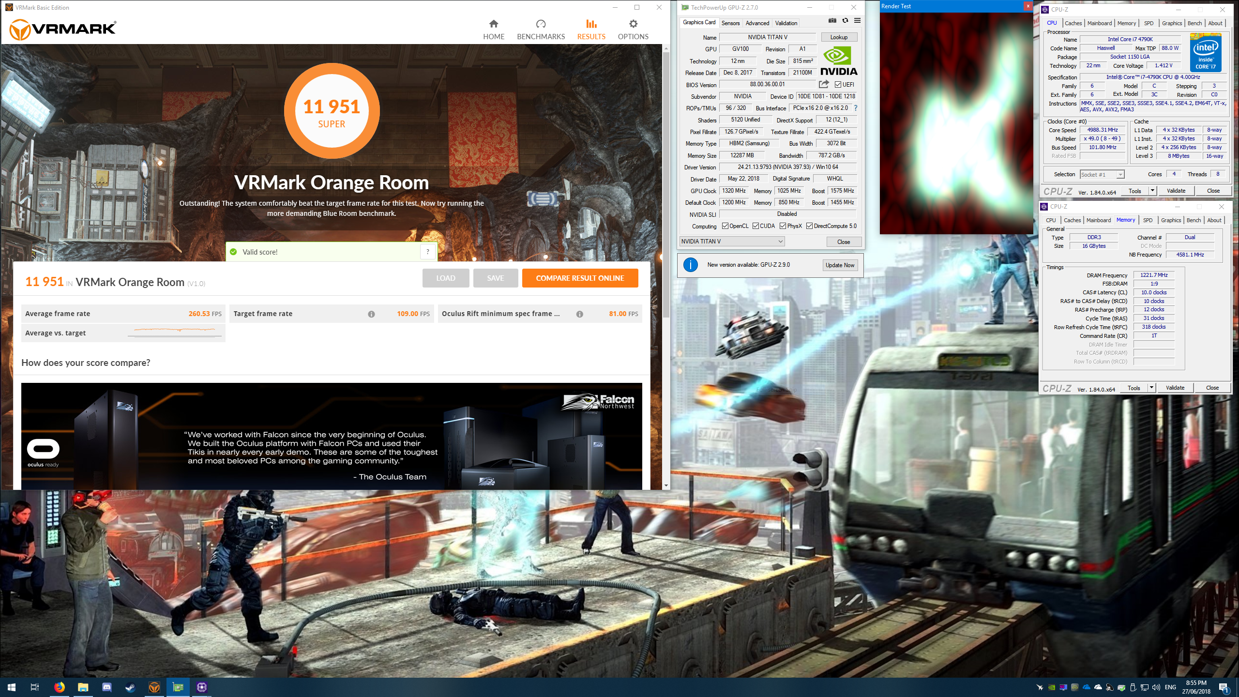
Task: Toggle the UEFI checkbox in GPU-Z
Action: coord(838,85)
